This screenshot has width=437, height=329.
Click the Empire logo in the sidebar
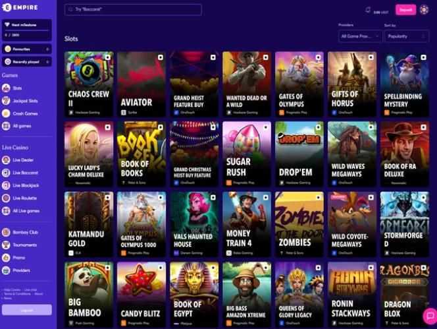tap(20, 7)
